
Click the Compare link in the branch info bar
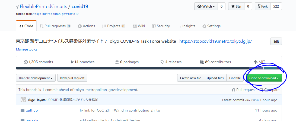point(270,90)
